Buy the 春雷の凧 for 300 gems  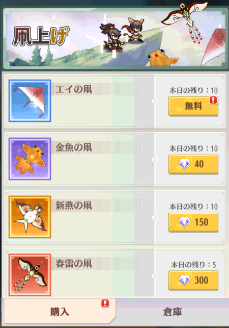193,281
